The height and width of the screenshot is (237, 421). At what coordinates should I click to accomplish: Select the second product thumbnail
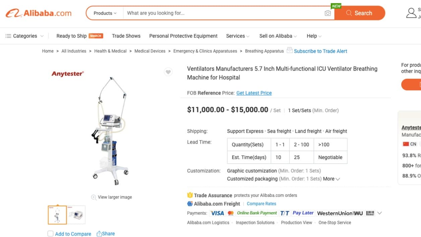tap(76, 215)
